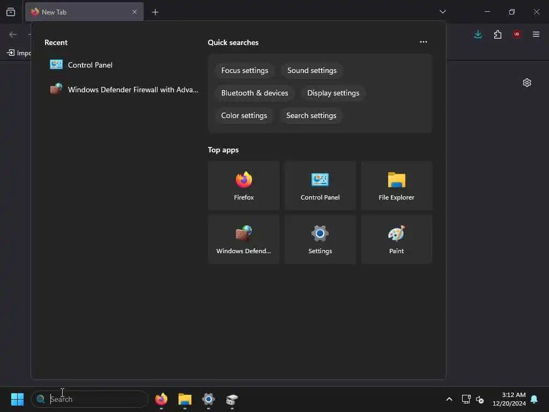This screenshot has width=549, height=412.
Task: Open the Firefox hamburger menu
Action: pos(536,34)
